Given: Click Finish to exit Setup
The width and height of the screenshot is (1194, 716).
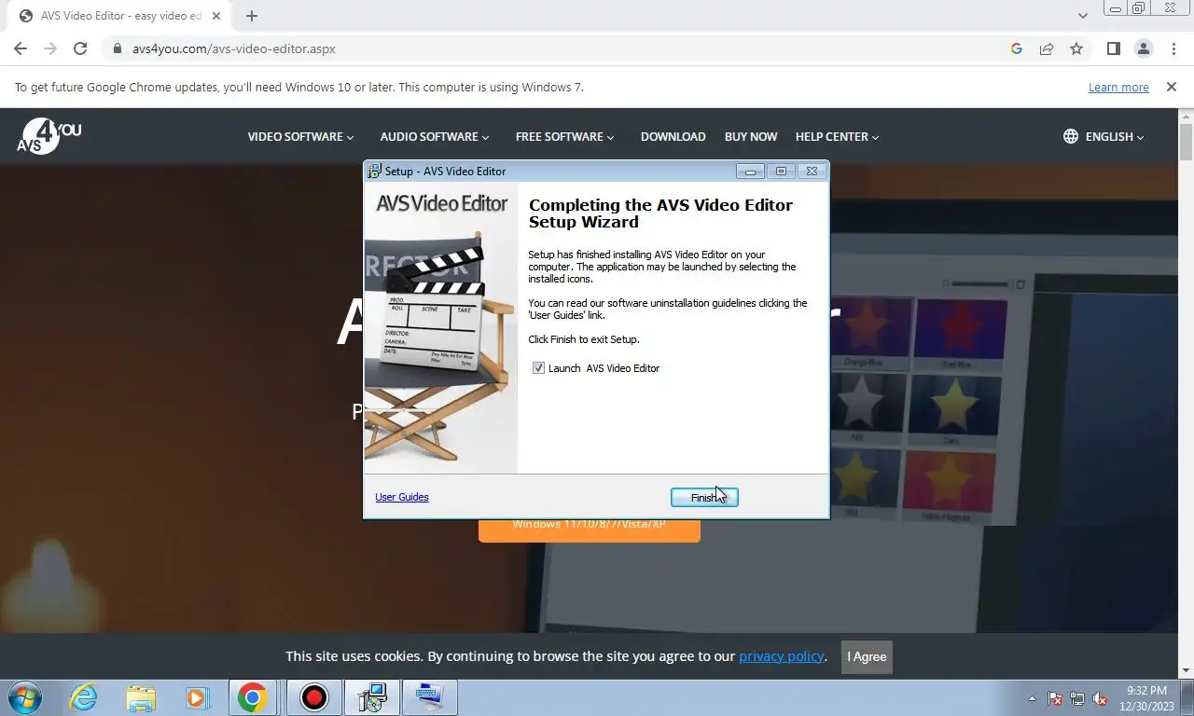Looking at the screenshot, I should point(704,498).
